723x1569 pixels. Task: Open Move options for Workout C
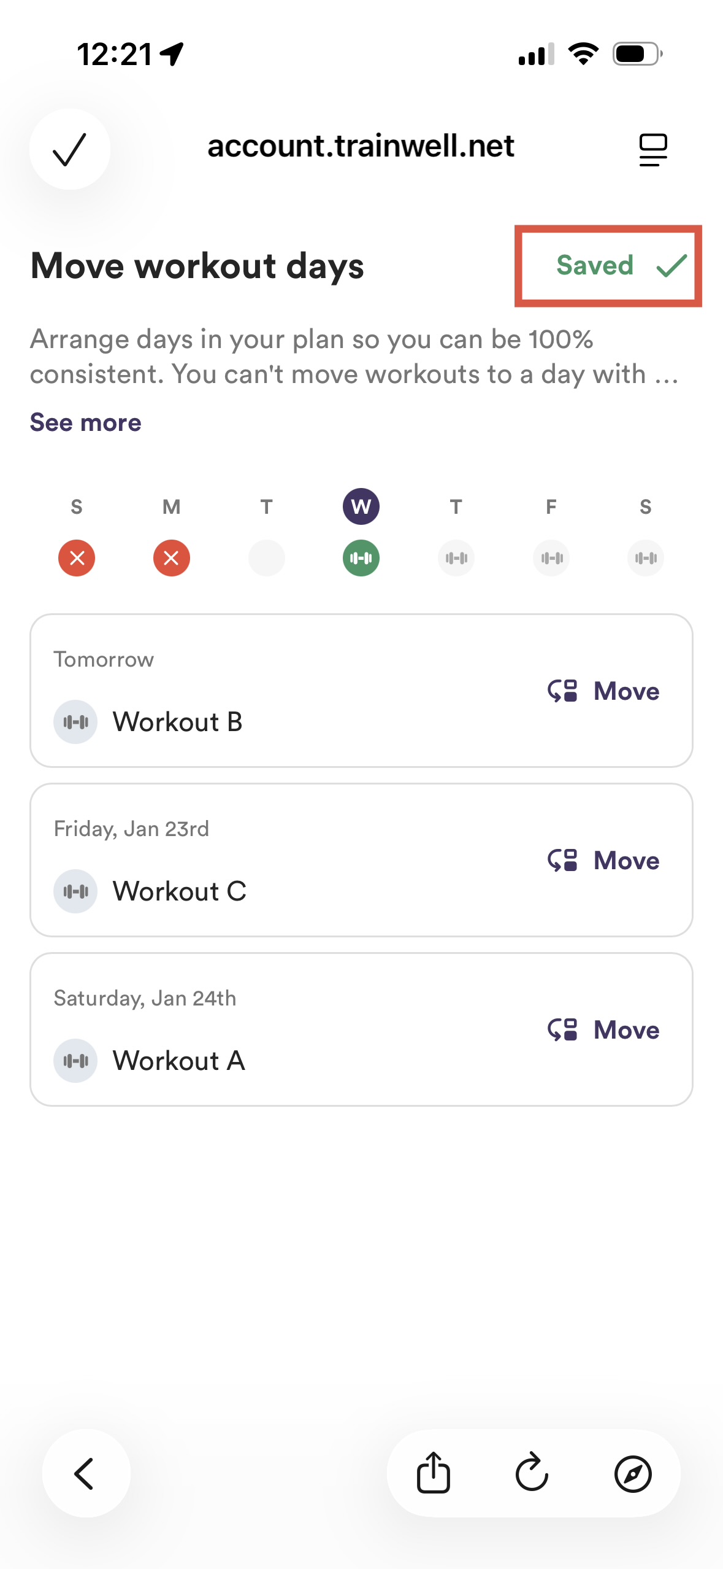pyautogui.click(x=603, y=861)
